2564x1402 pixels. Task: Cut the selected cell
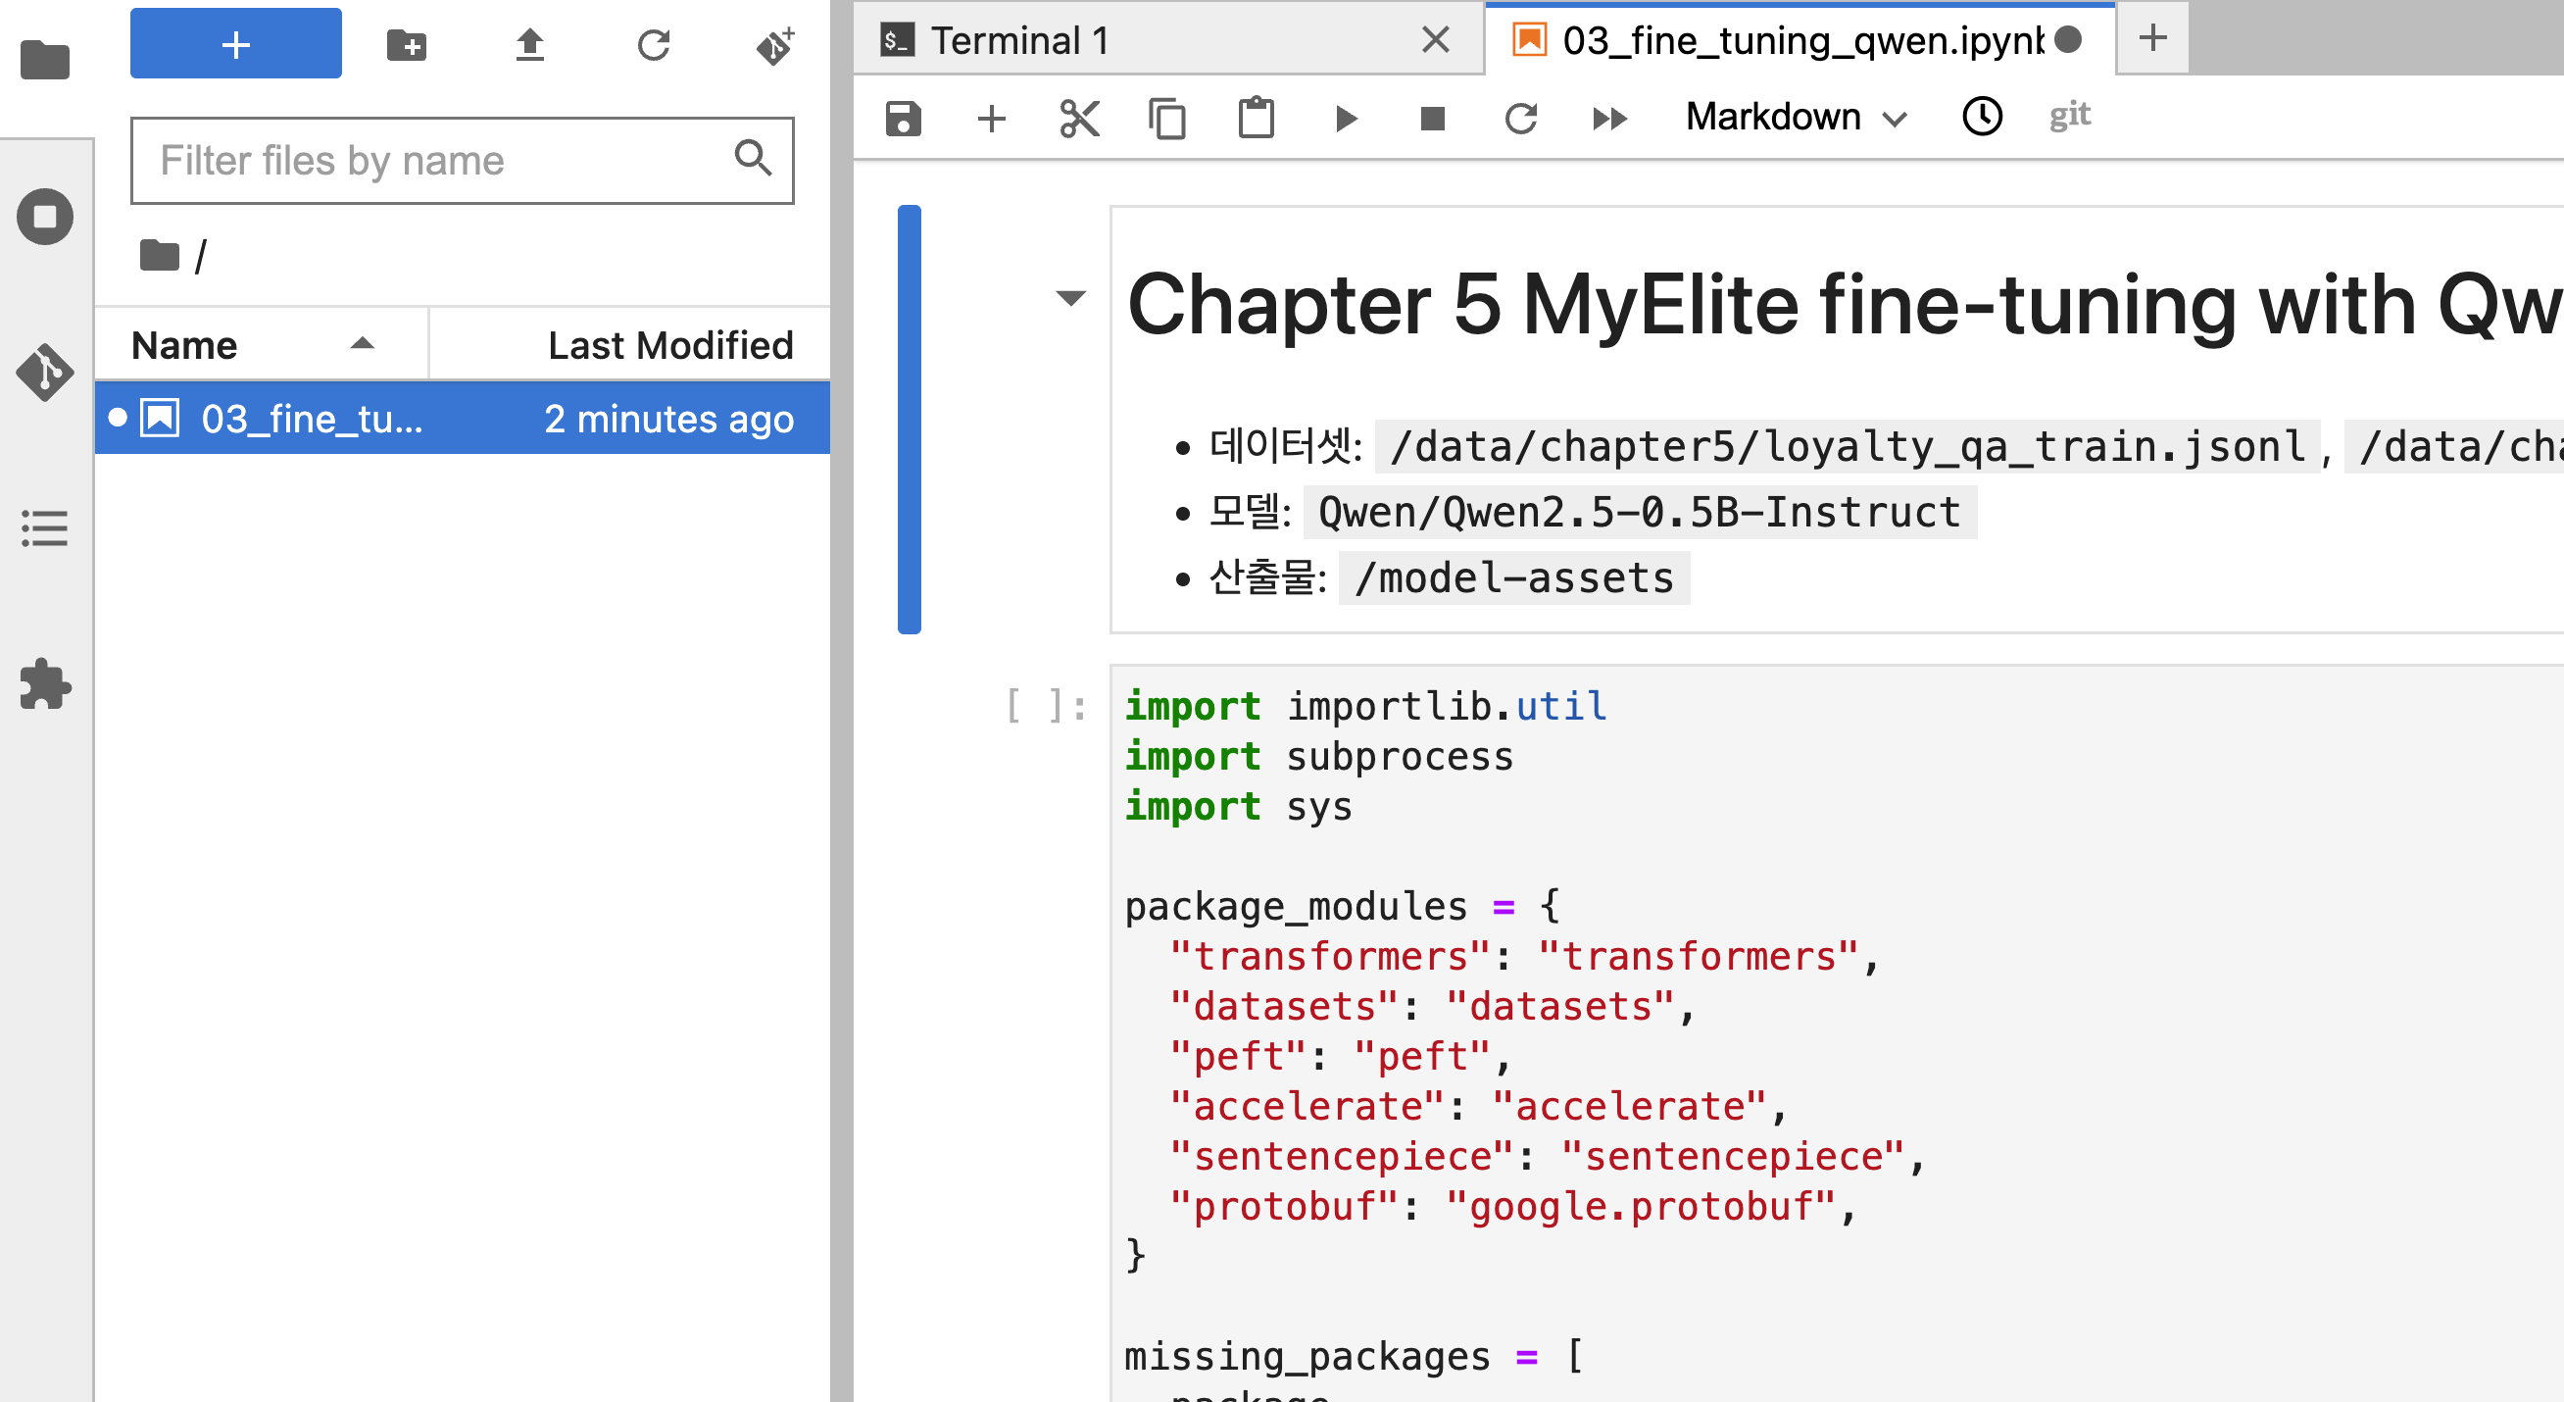(1079, 119)
